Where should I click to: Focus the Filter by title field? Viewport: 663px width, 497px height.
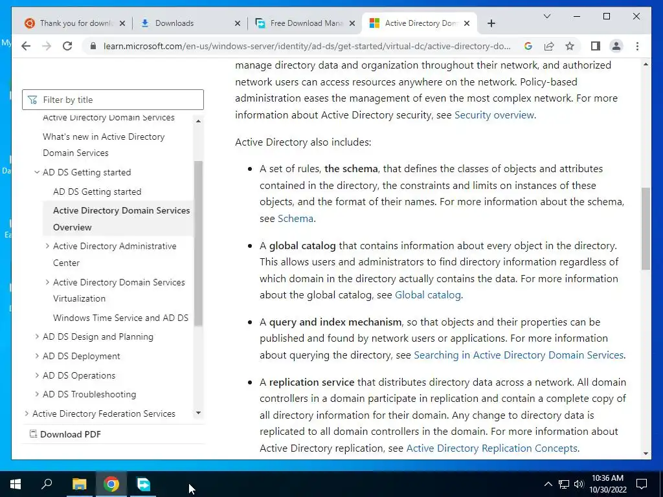(x=113, y=100)
